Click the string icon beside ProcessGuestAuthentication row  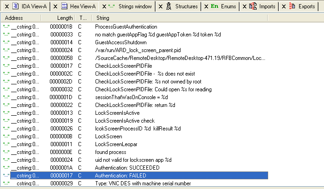6,27
